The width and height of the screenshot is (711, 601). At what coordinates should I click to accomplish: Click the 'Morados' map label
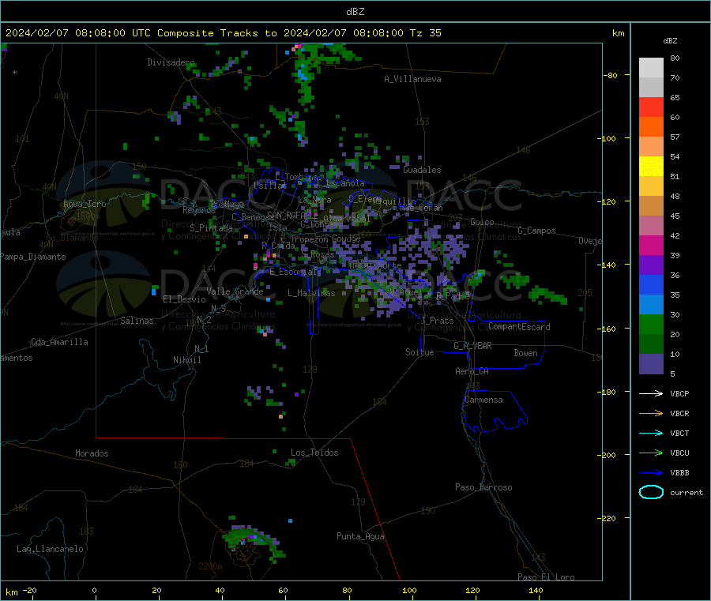(x=92, y=453)
